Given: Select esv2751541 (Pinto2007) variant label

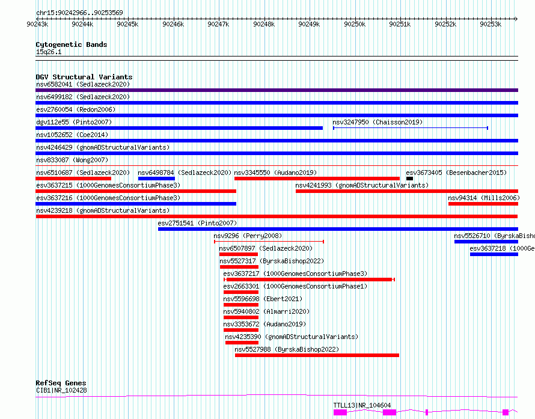Looking at the screenshot, I should tap(197, 223).
